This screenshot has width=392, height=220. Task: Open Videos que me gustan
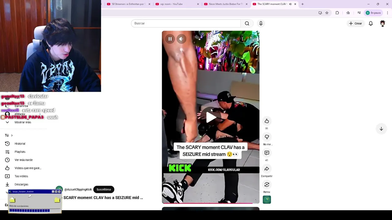point(28,168)
